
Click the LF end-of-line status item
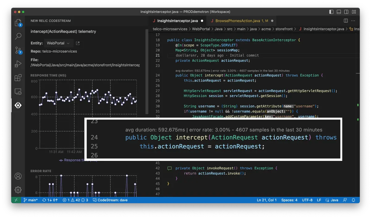pos(319,200)
